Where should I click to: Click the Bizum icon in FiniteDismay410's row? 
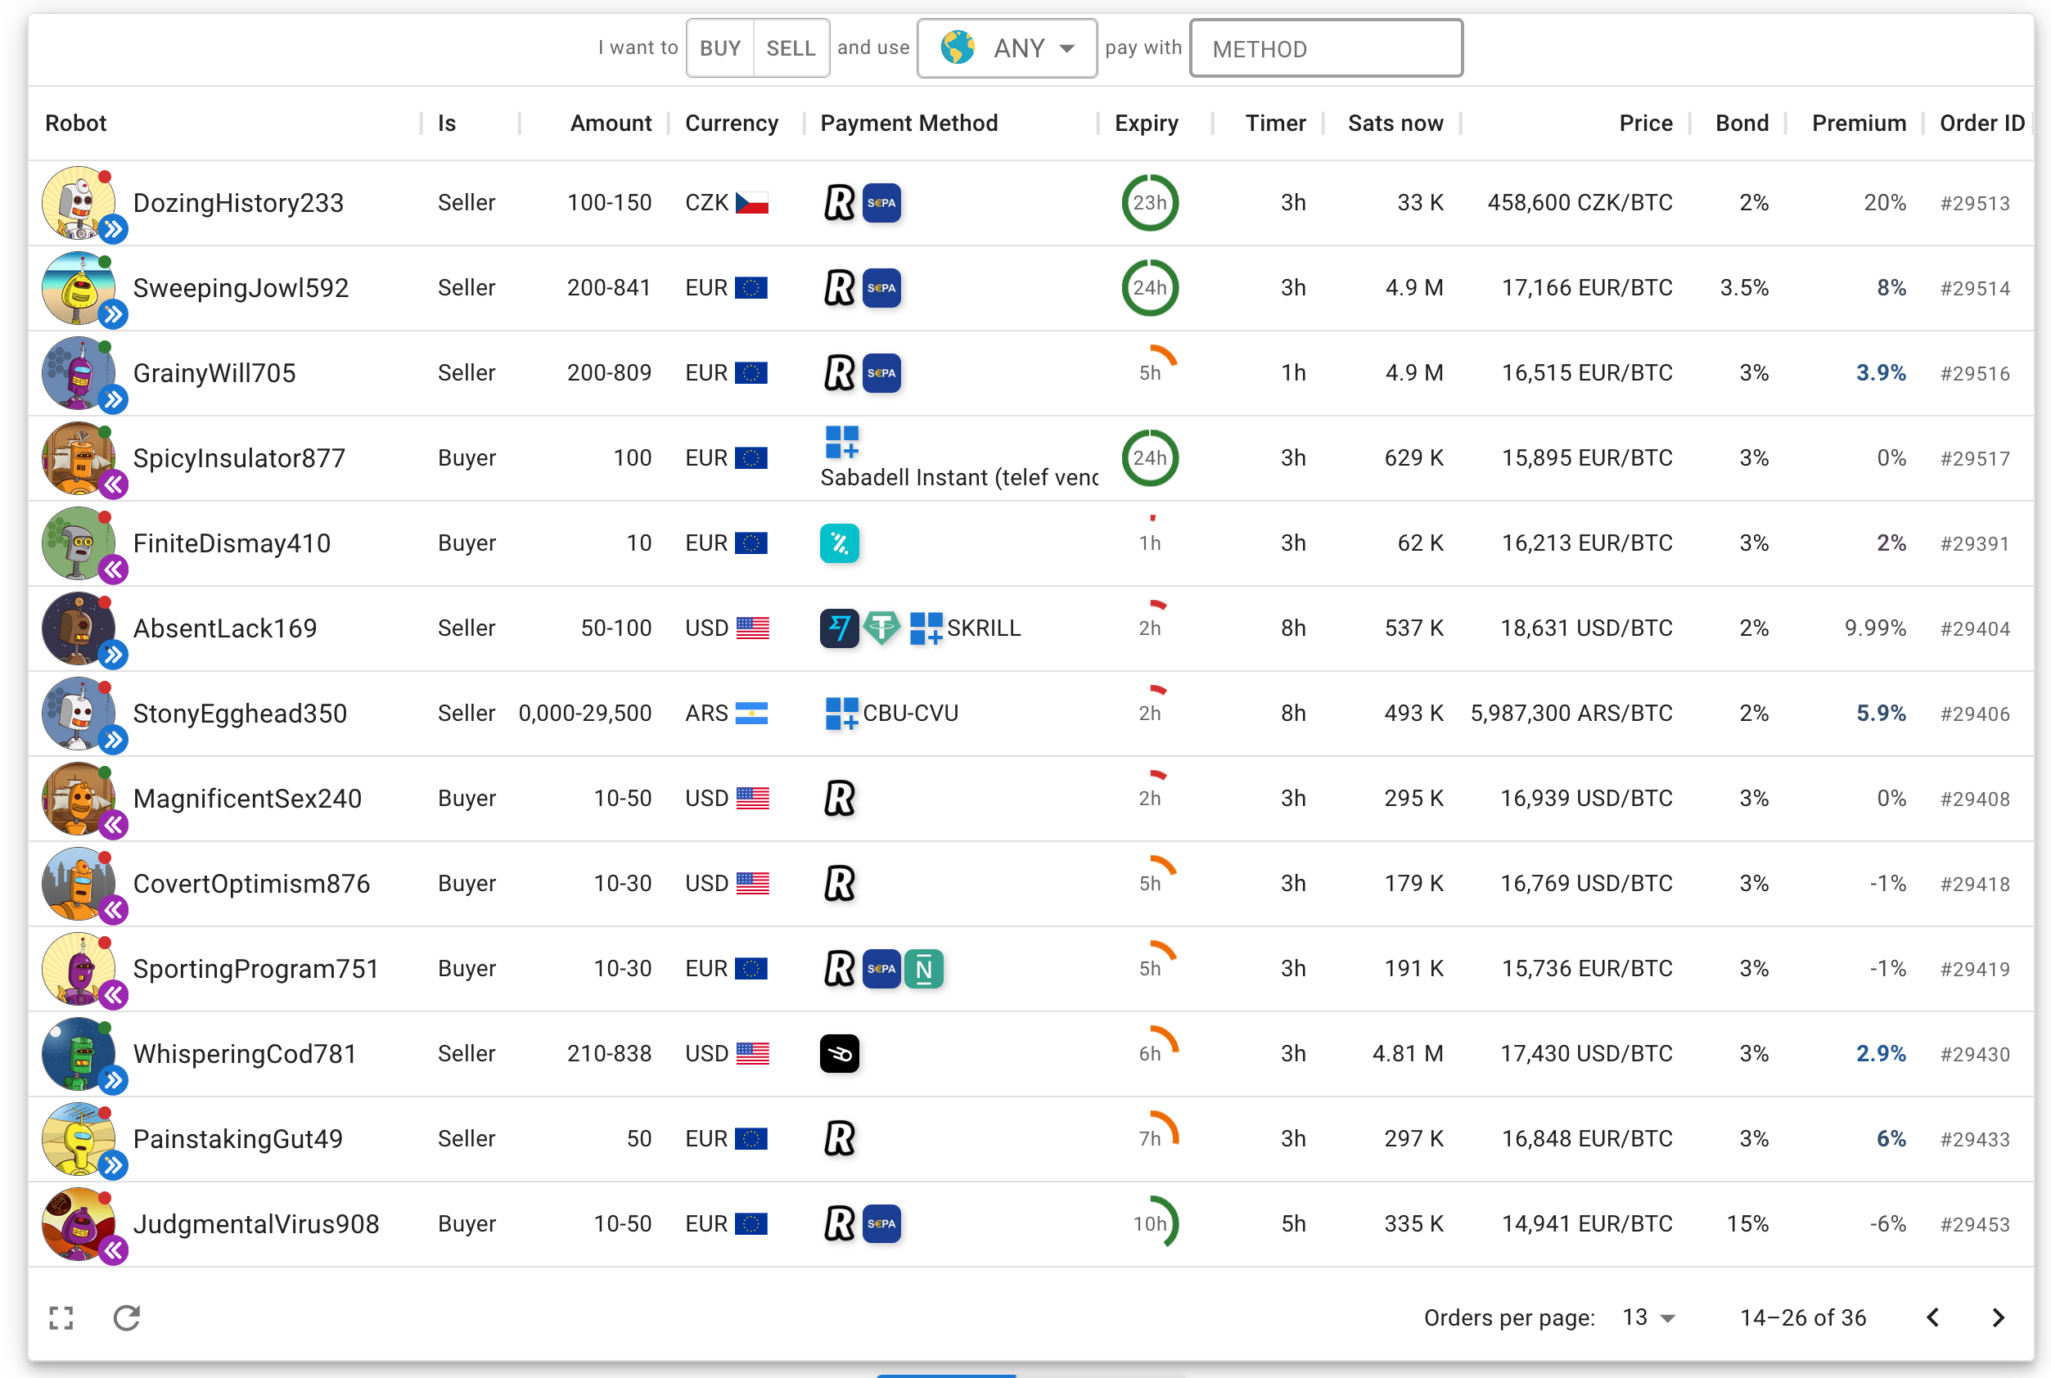pyautogui.click(x=838, y=544)
